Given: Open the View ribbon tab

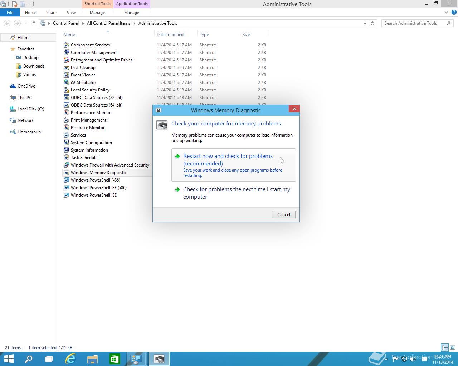Looking at the screenshot, I should (x=71, y=13).
